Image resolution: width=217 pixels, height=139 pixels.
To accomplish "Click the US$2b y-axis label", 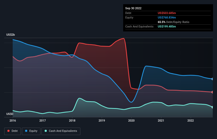I will 11,35.
